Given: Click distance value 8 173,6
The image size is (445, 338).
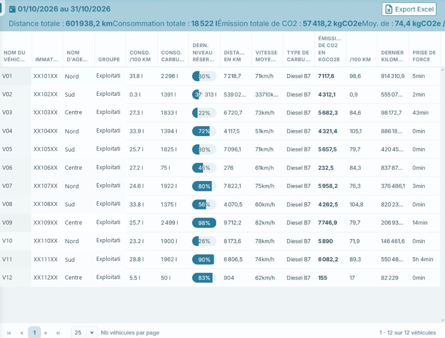Looking at the screenshot, I should tap(232, 241).
